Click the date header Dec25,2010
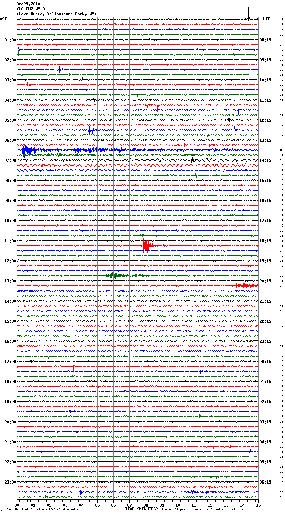 pos(28,4)
